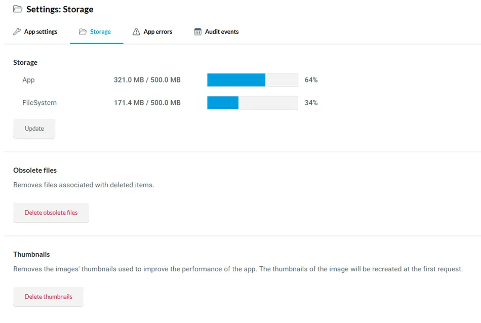This screenshot has height=323, width=481.
Task: Click the FileSystem storage progress bar
Action: (253, 103)
